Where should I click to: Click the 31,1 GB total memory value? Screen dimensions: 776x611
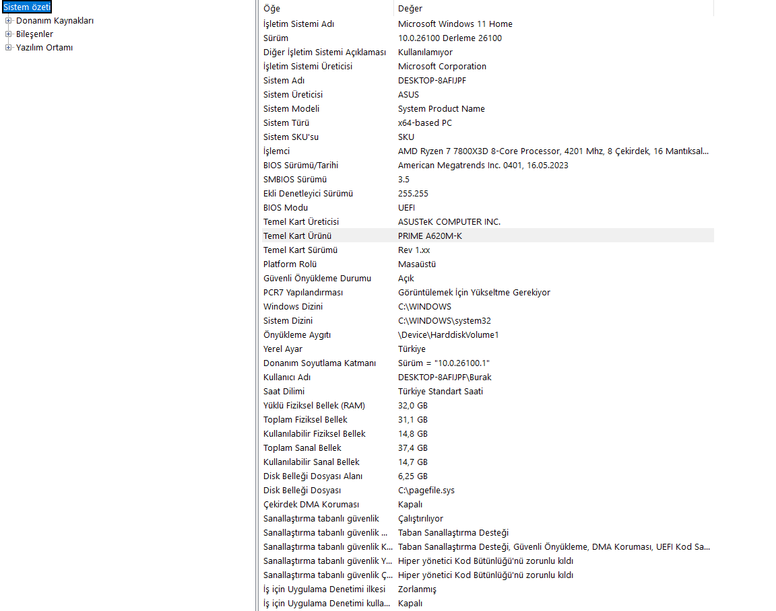point(413,420)
